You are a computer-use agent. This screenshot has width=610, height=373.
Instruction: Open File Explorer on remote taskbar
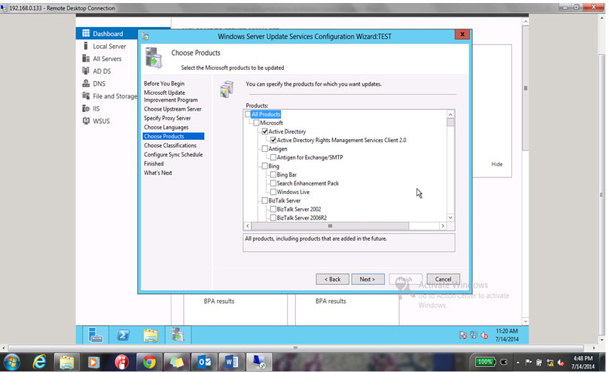[x=151, y=335]
